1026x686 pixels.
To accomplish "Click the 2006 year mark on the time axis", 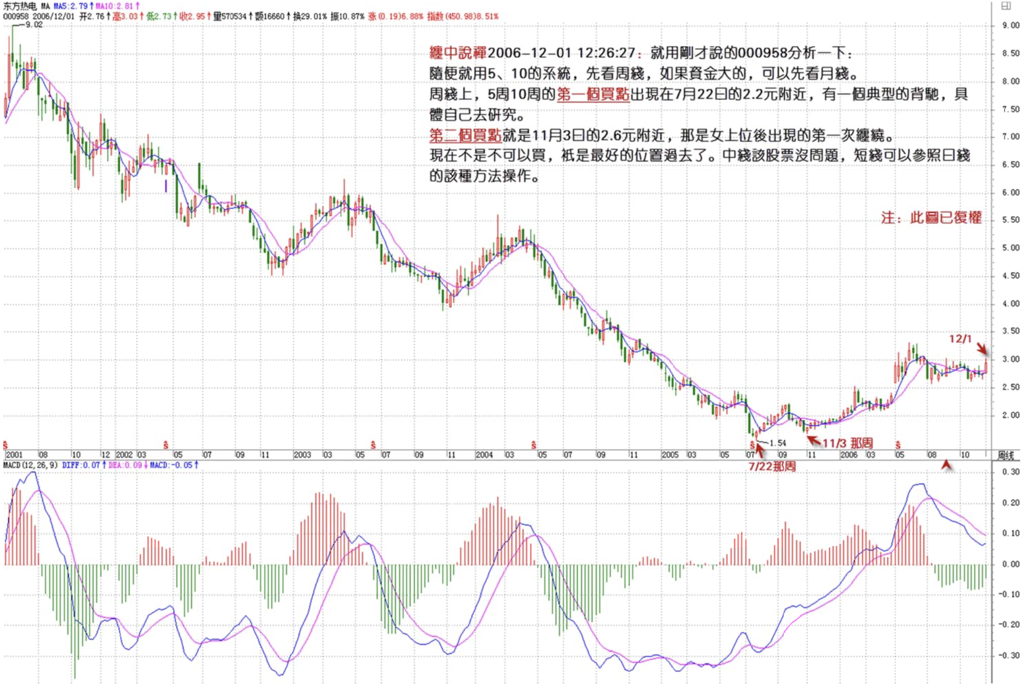I will [x=848, y=455].
